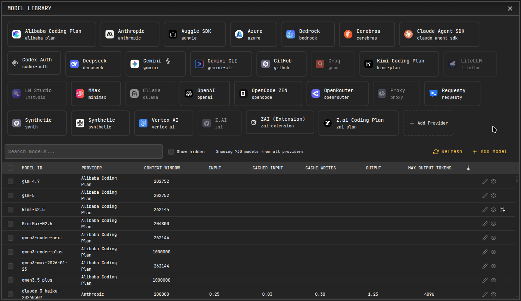This screenshot has height=301, width=521.
Task: Click the OpenRouter logo icon
Action: 316,94
